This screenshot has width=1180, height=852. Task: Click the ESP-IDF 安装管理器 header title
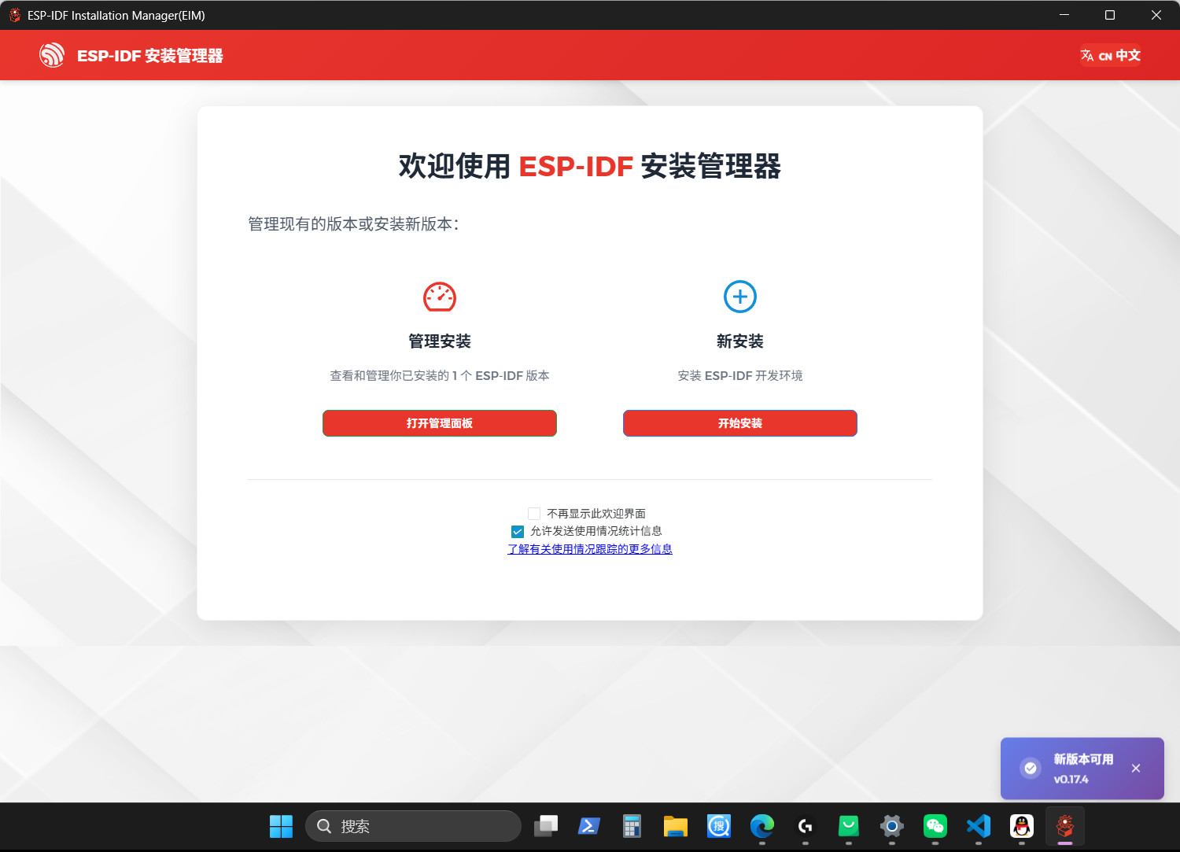click(150, 56)
